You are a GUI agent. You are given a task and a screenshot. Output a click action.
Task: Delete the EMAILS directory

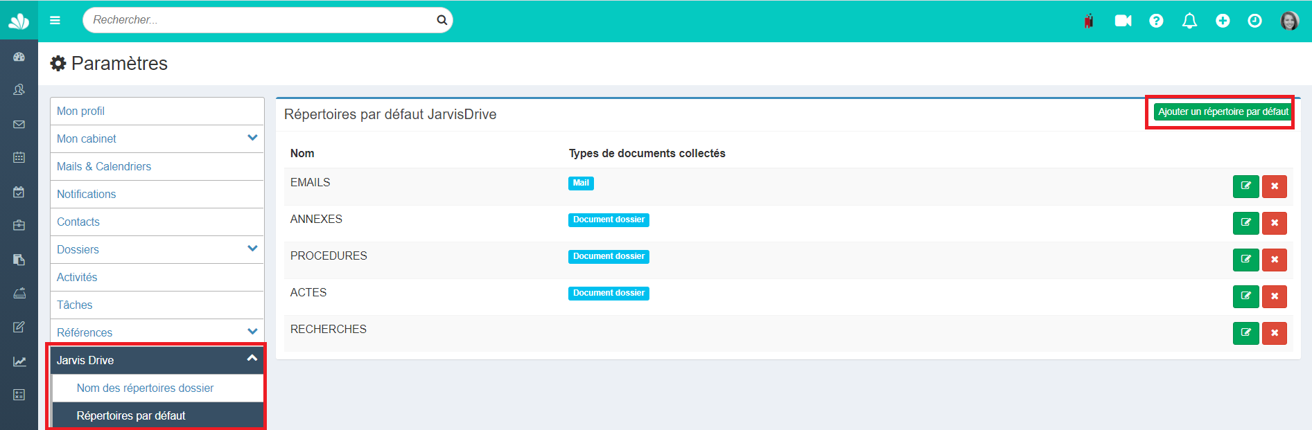pos(1274,186)
